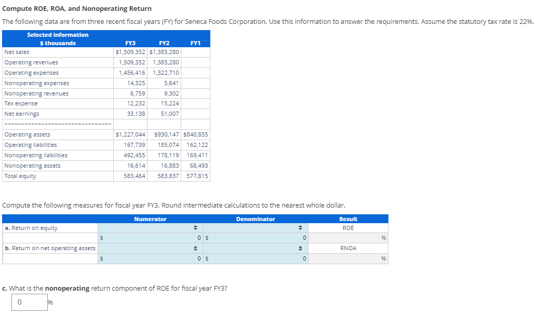Click FY3 operating expenses 1,456,416

click(x=132, y=73)
